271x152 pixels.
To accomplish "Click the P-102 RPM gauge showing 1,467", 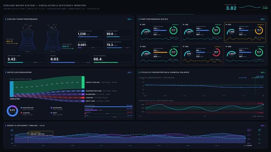I will [x=189, y=32].
